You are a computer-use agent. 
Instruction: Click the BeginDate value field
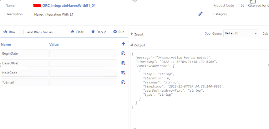point(83,54)
